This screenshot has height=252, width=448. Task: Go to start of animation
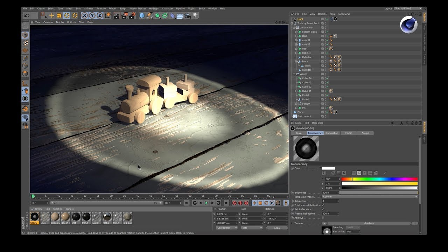point(187,203)
